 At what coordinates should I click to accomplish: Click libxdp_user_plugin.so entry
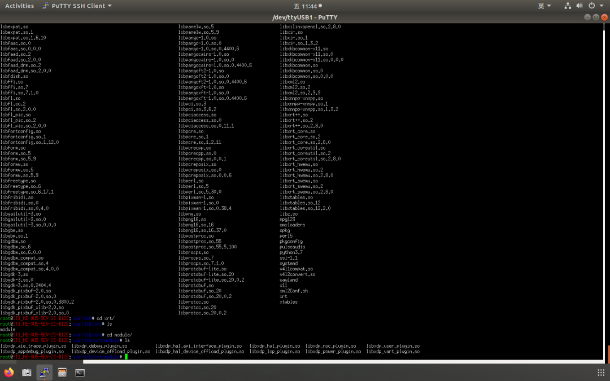pos(393,346)
